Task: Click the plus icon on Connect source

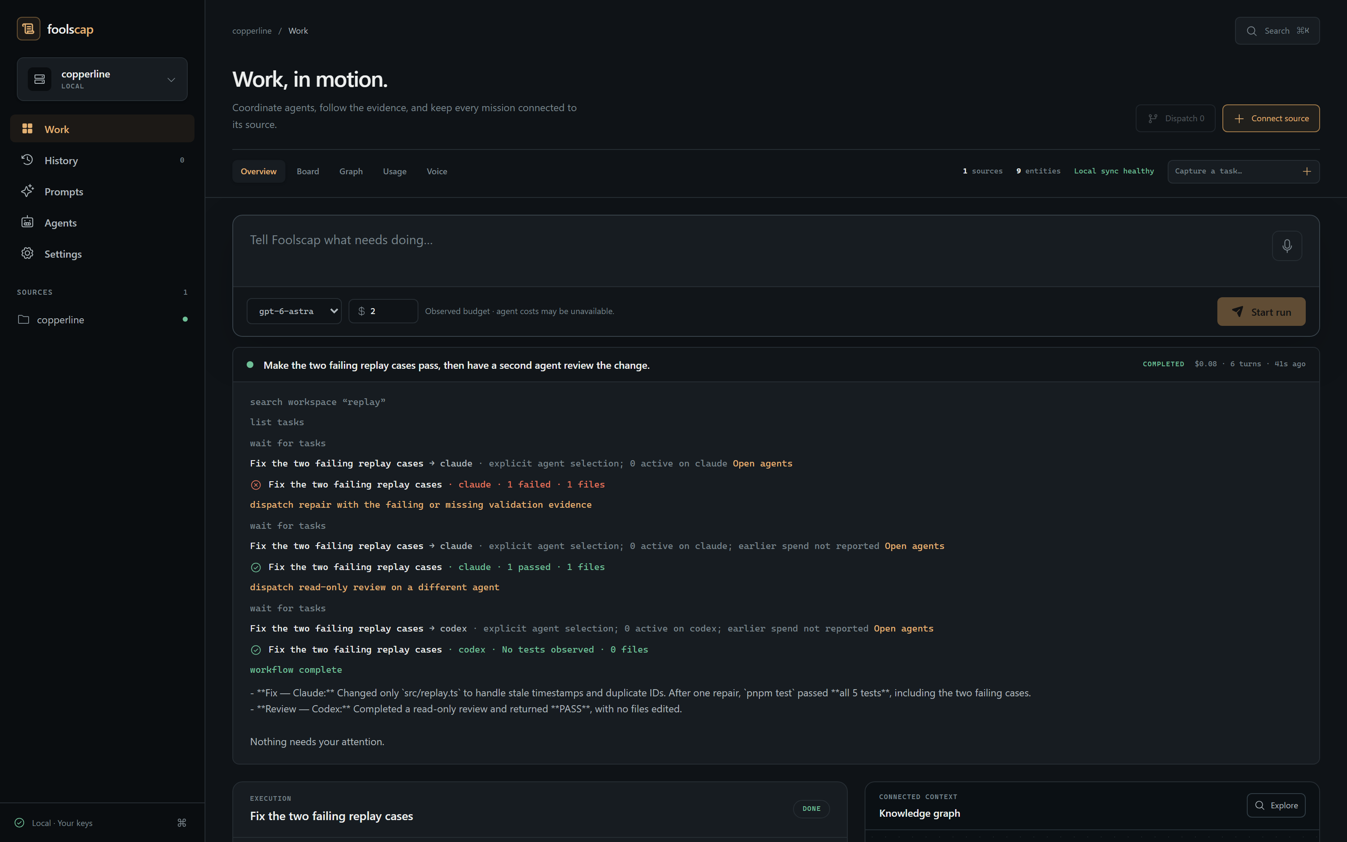Action: [x=1239, y=119]
